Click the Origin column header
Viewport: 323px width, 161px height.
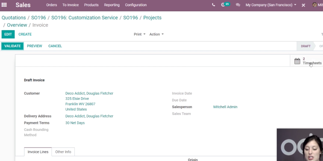click(192, 160)
